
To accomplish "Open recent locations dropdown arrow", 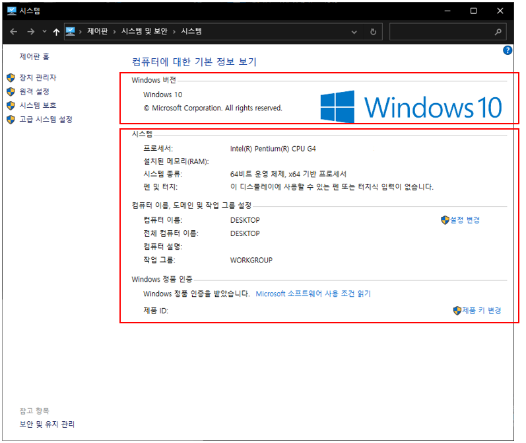I will (44, 32).
